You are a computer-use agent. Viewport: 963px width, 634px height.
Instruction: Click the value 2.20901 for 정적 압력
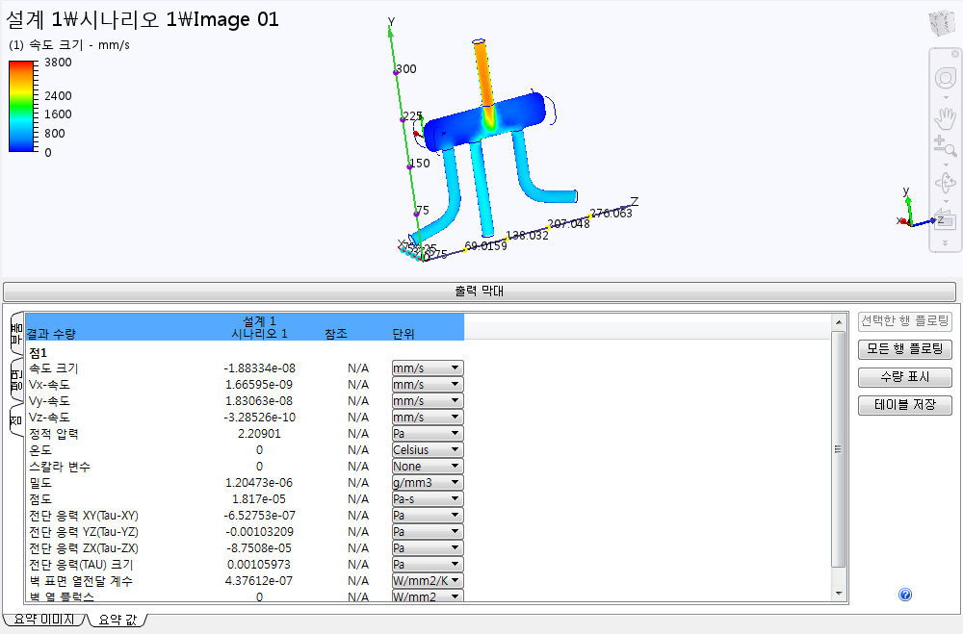click(x=259, y=434)
